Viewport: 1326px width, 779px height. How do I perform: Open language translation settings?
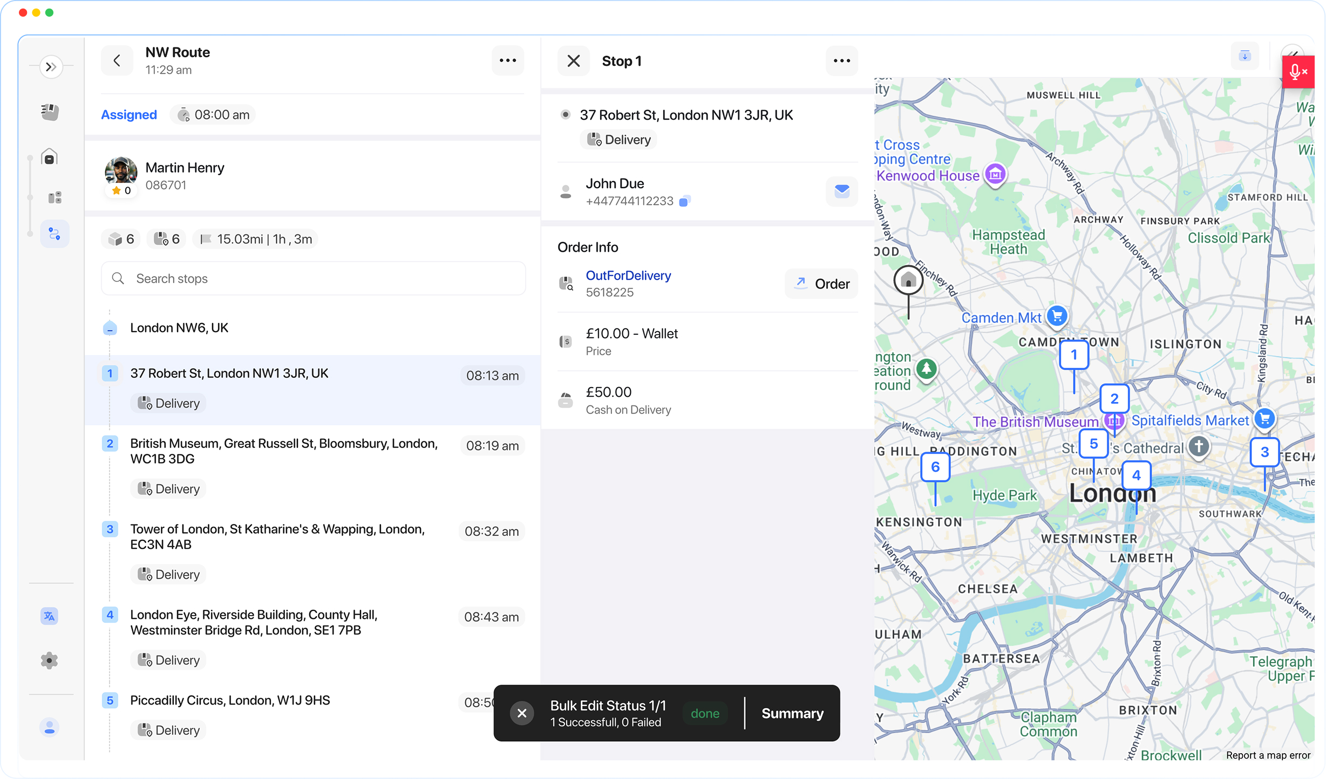pos(49,616)
